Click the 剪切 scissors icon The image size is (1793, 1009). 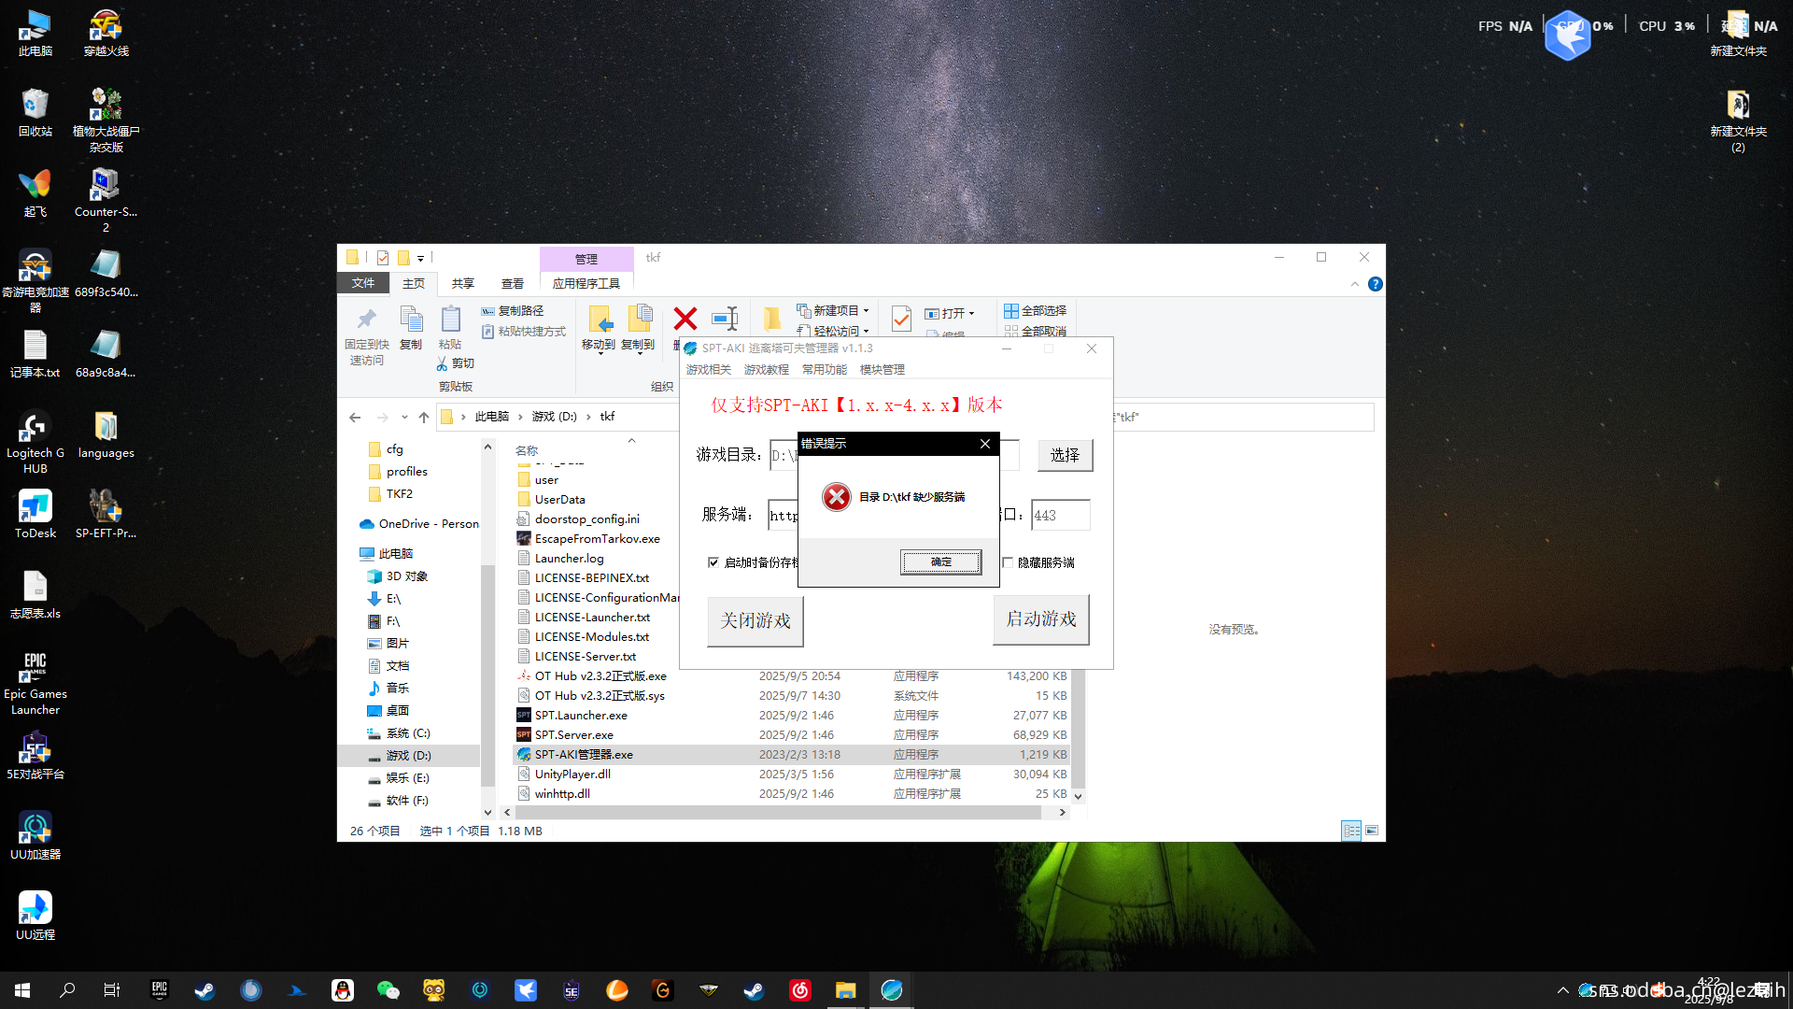tap(443, 363)
